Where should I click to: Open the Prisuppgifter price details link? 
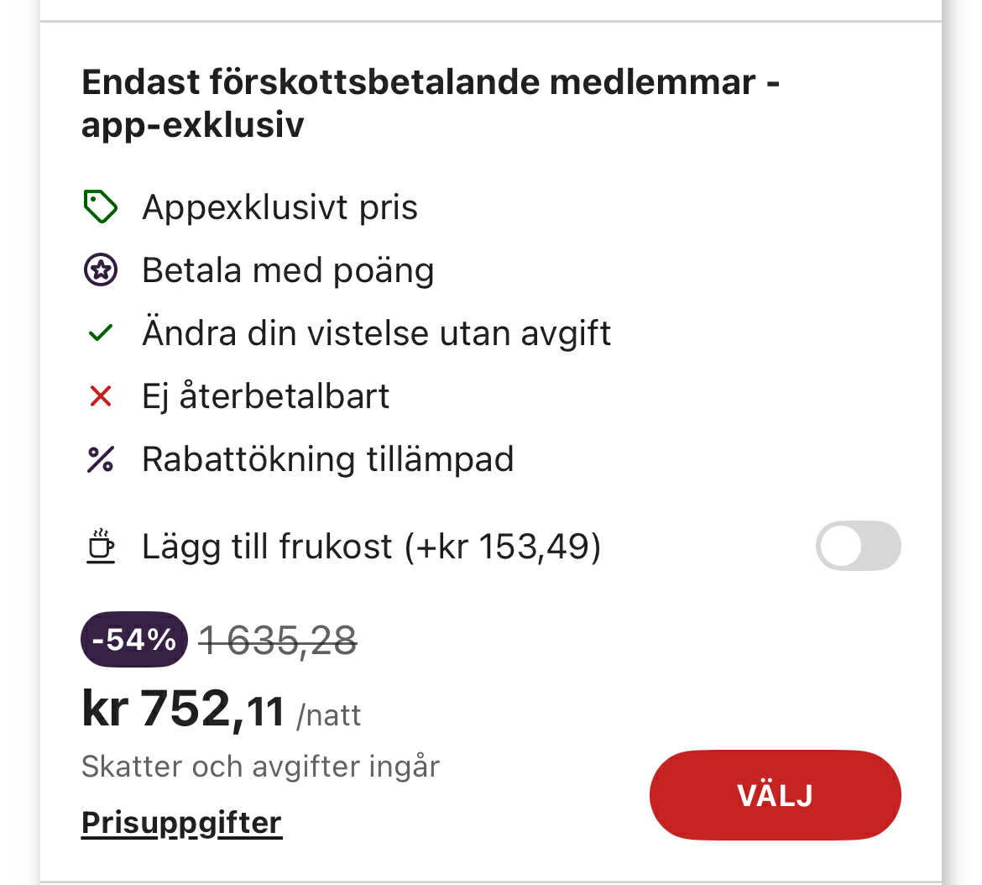pyautogui.click(x=181, y=823)
